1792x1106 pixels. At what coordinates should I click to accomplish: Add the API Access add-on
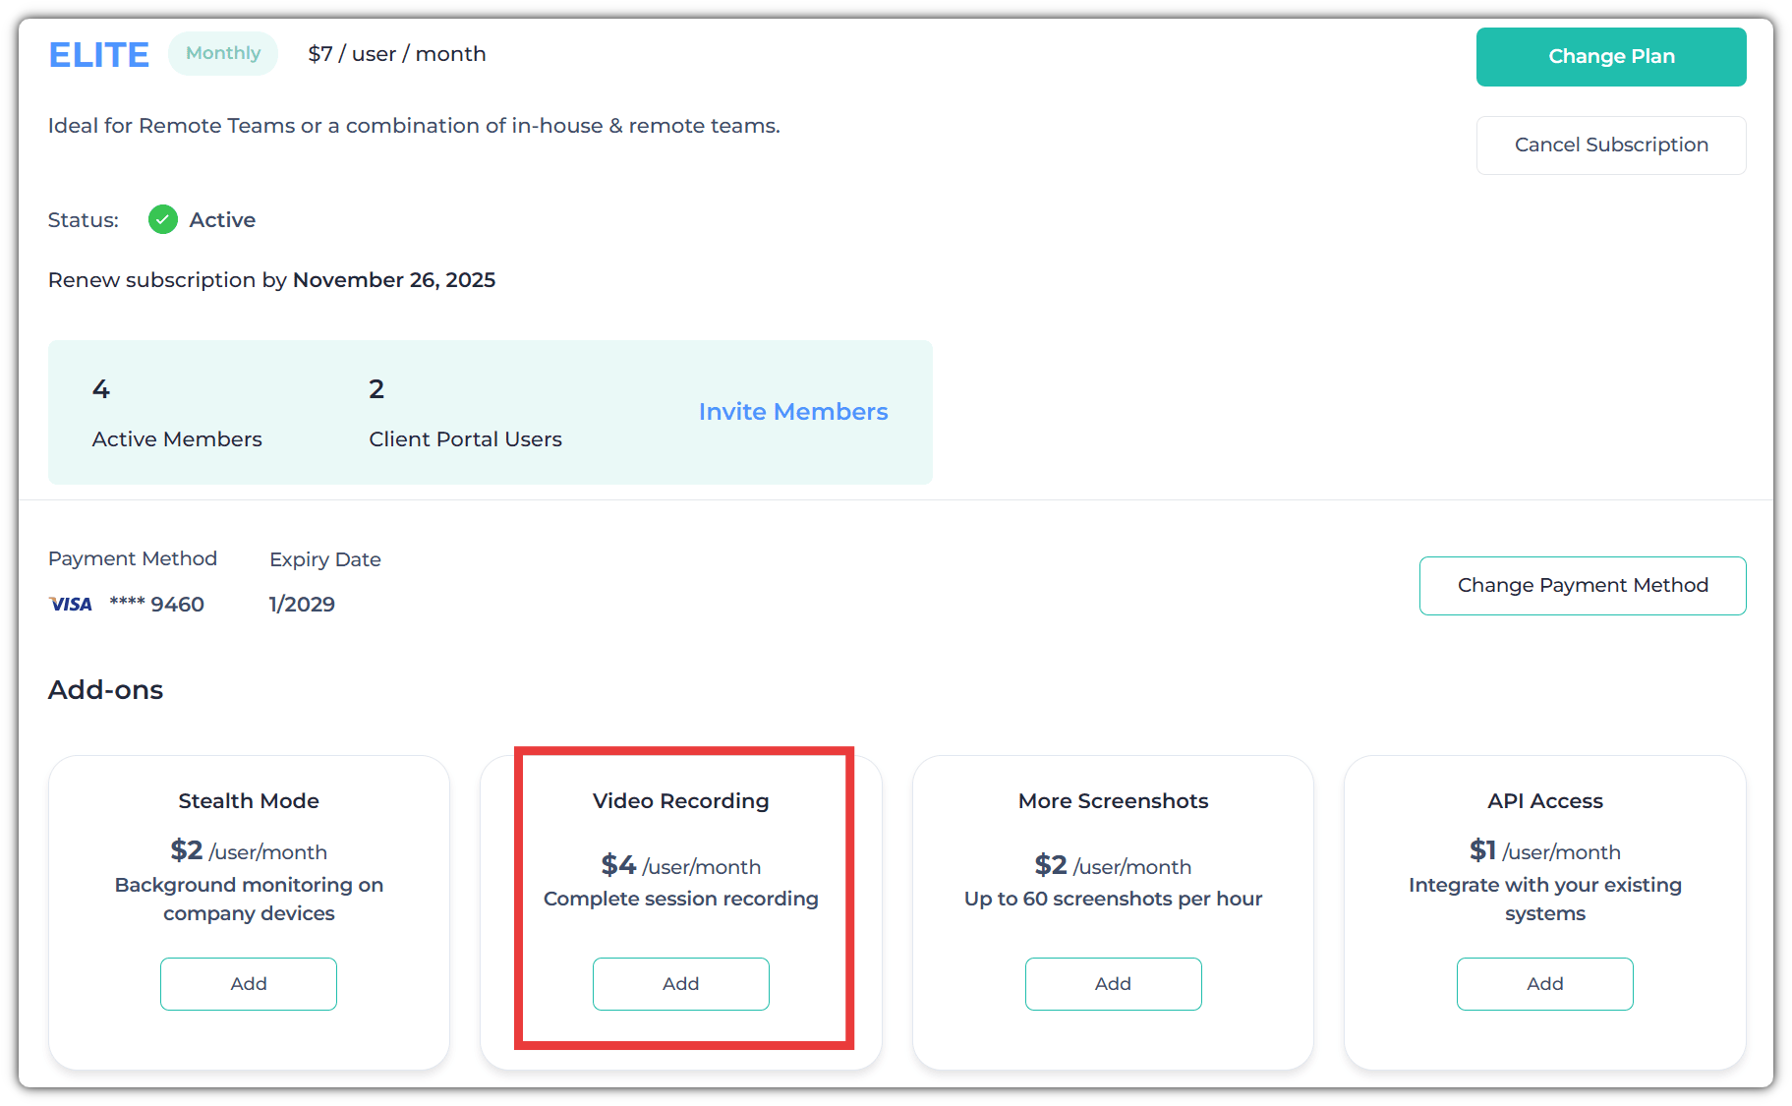[1544, 983]
